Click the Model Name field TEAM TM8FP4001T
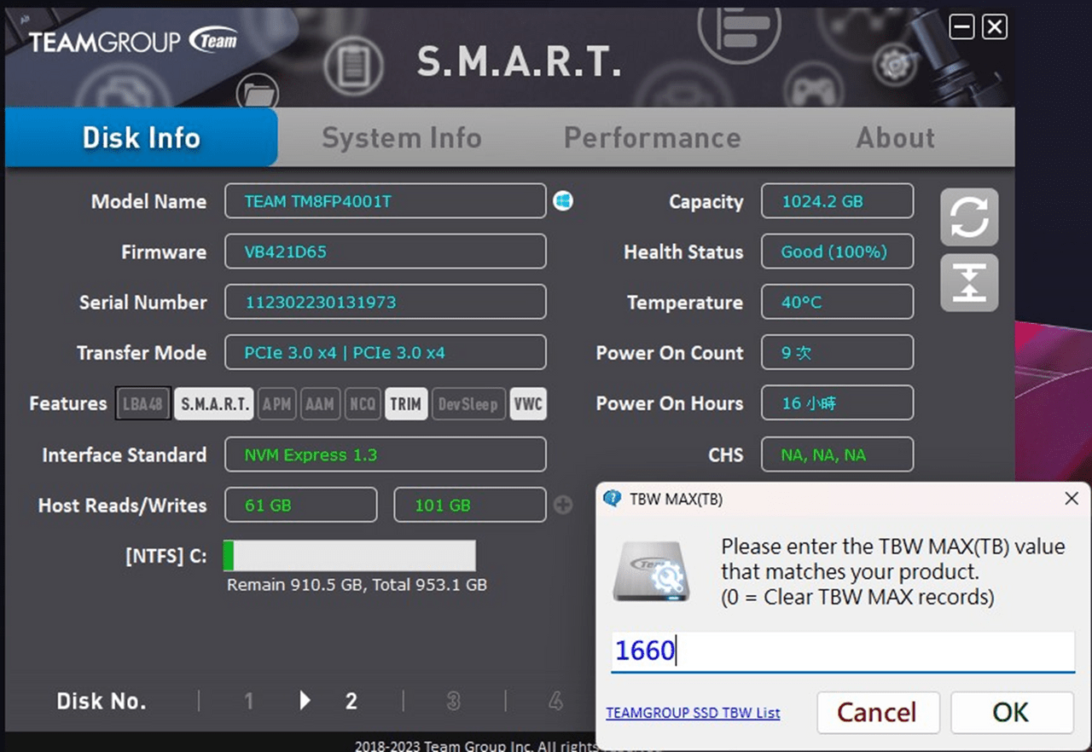 (x=386, y=201)
